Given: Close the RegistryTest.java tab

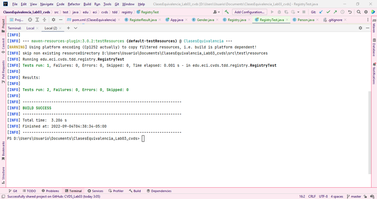Looking at the screenshot, I should pos(287,20).
